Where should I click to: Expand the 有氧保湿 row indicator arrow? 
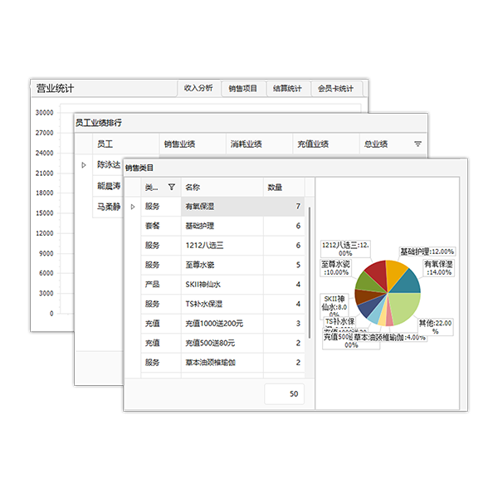133,206
